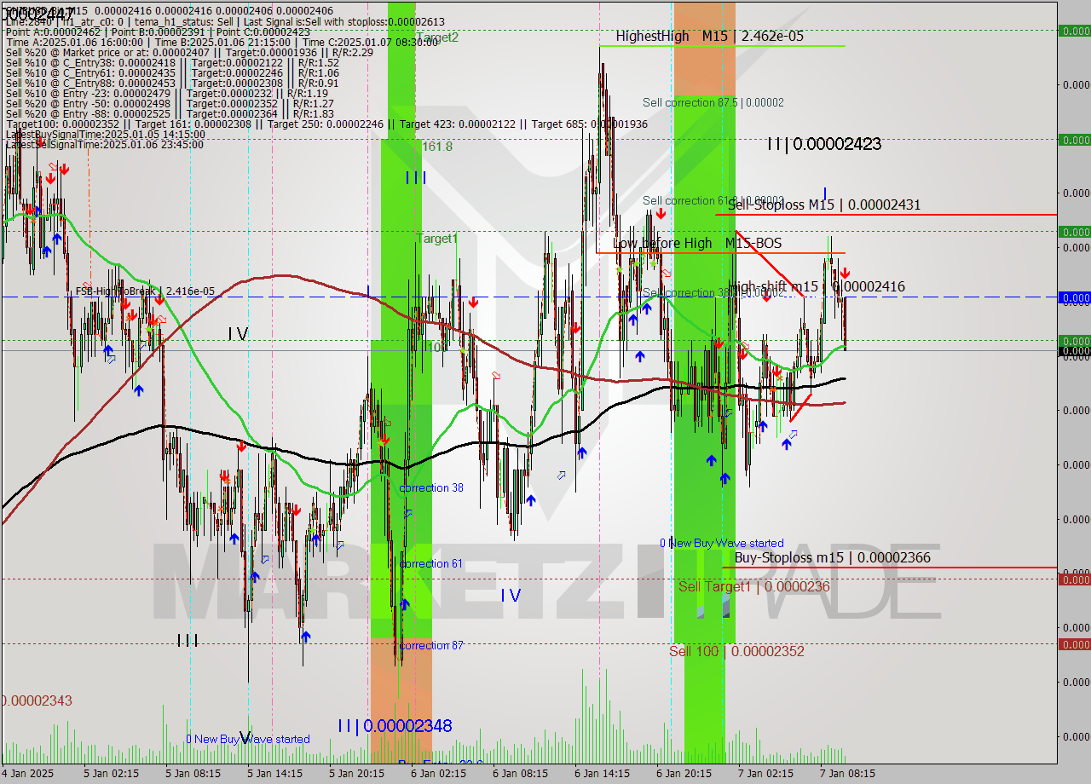1091x784 pixels.
Task: Click the Low before High M15-BOS label
Action: (x=697, y=244)
